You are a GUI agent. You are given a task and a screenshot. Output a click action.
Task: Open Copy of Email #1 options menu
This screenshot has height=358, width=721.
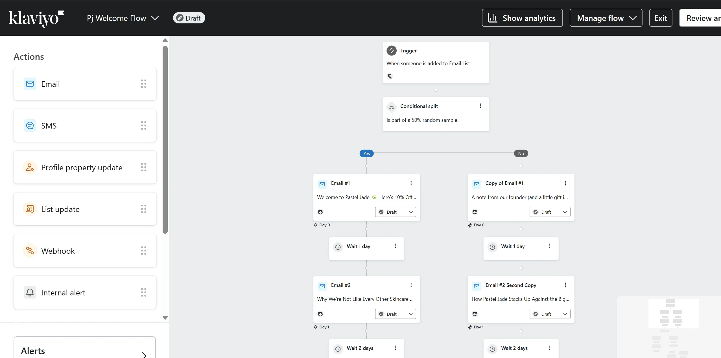point(565,183)
